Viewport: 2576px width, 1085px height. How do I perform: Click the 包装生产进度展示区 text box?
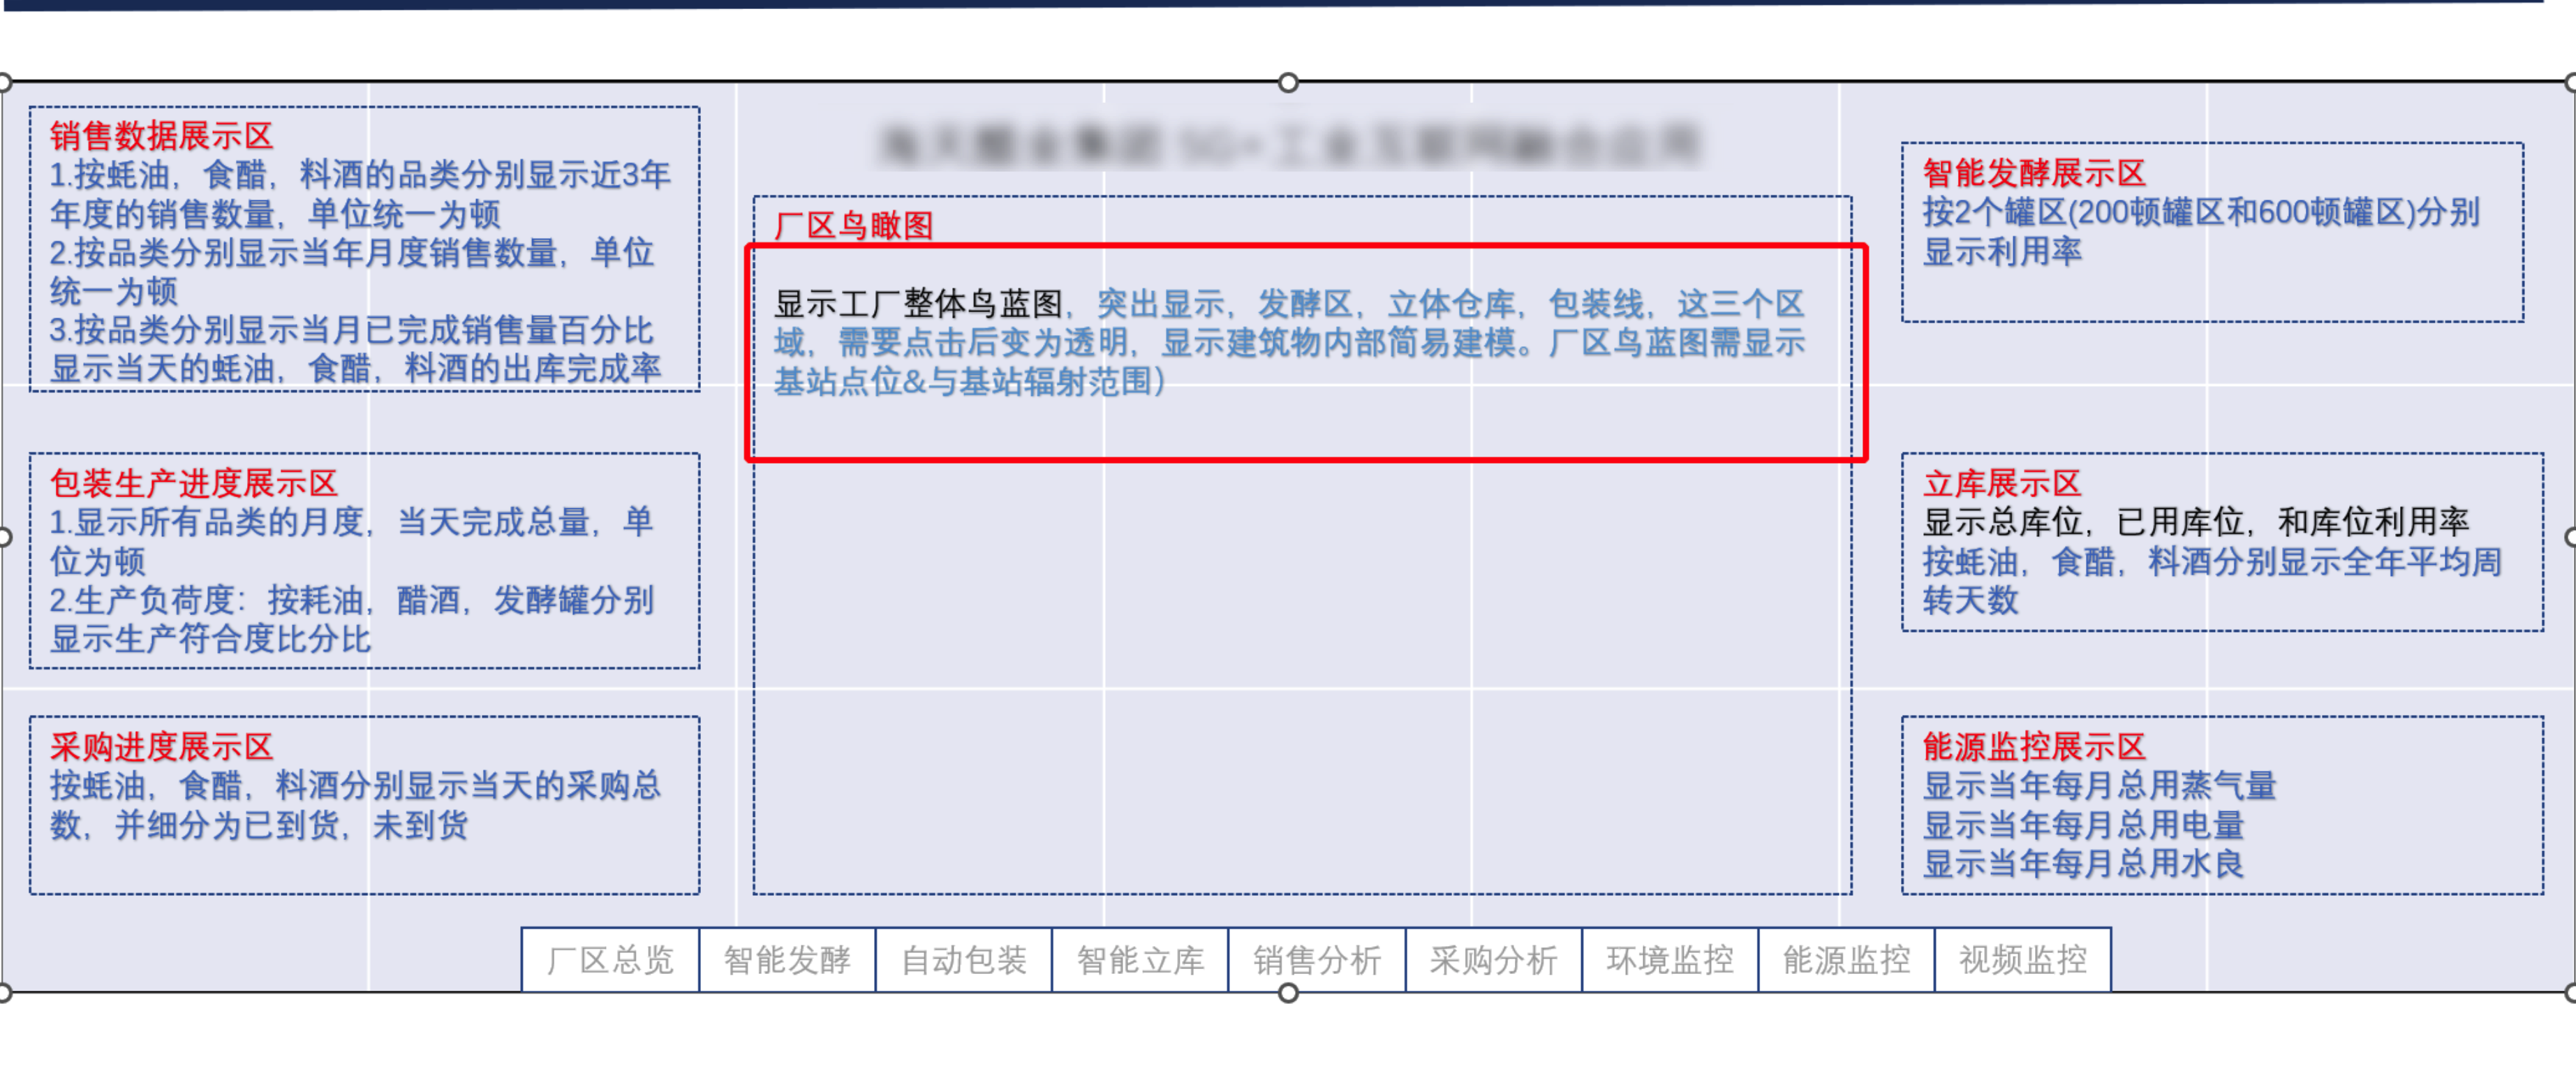364,561
